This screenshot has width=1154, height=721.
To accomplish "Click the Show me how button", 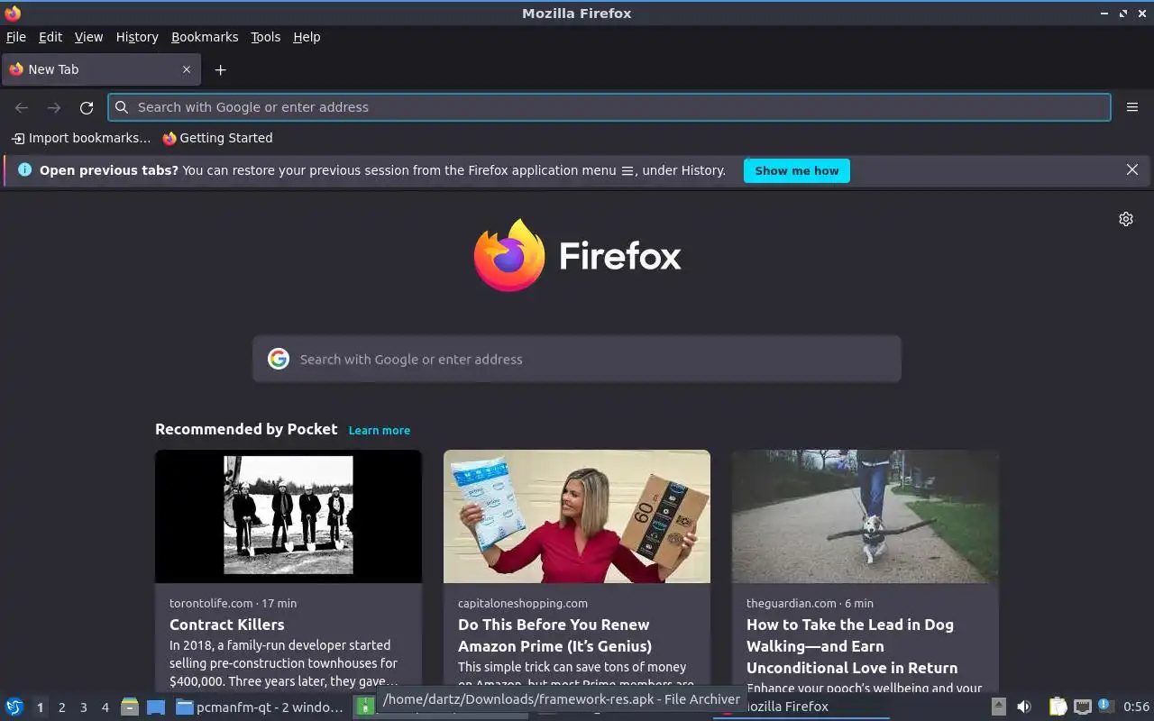I will (x=797, y=170).
